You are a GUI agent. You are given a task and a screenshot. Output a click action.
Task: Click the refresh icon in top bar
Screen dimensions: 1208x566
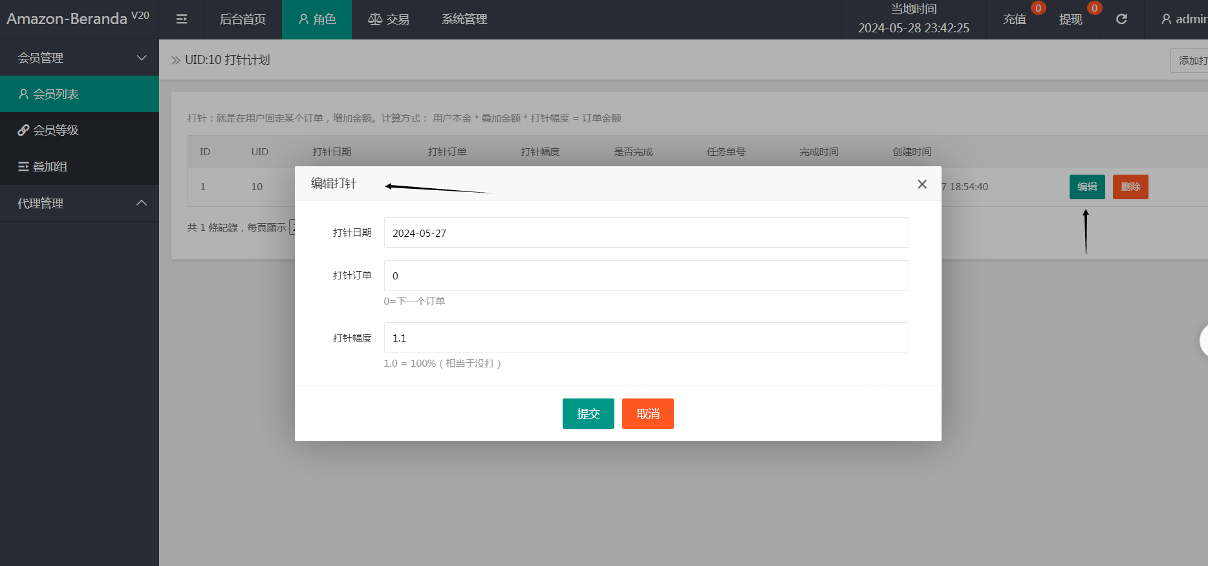(x=1121, y=19)
